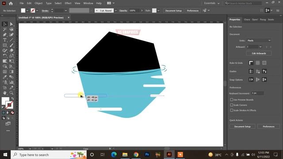Expand the stroke color dropdown arrow
This screenshot has width=283, height=159.
click(37, 11)
